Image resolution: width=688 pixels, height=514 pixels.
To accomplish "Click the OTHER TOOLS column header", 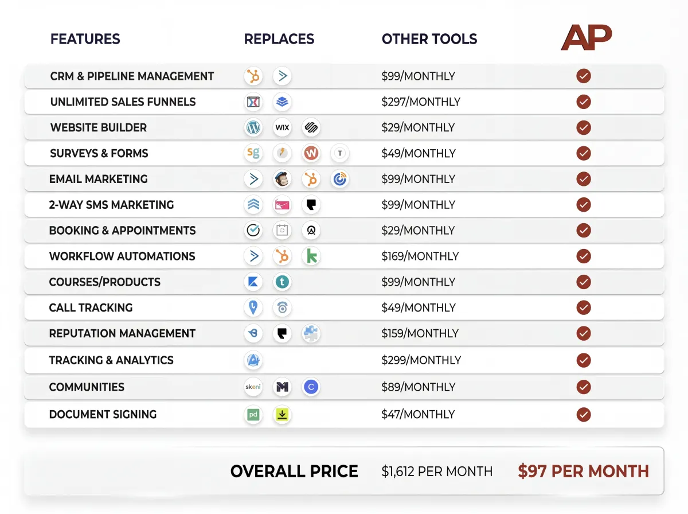I will pyautogui.click(x=429, y=39).
